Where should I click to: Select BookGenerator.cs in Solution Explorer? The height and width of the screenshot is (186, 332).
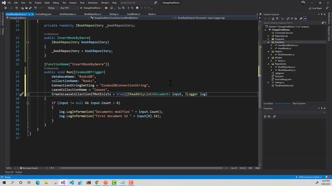(x=286, y=55)
